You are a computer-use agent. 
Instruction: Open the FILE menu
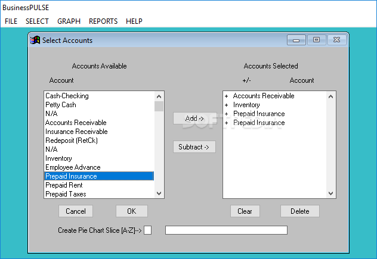[x=11, y=21]
